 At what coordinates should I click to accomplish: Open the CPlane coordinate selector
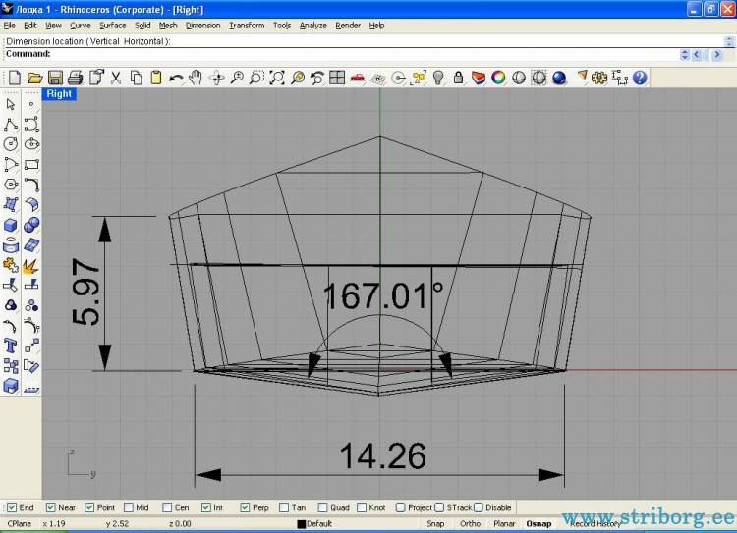coord(20,523)
